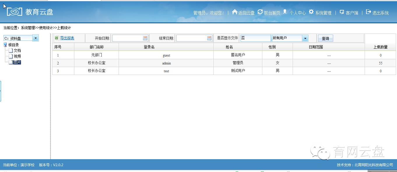Click the upload count 55 cell

(380, 63)
